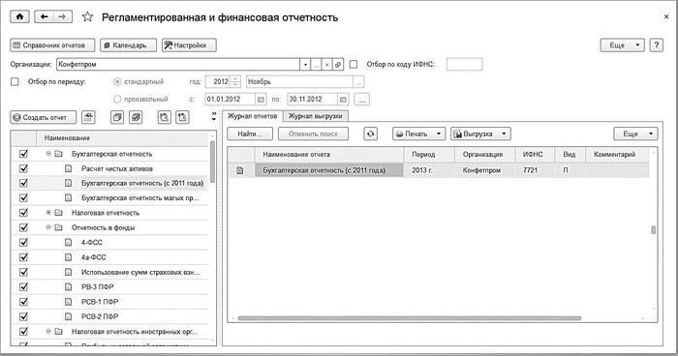Sort by the Период column header
678x356 pixels.
pyautogui.click(x=429, y=154)
